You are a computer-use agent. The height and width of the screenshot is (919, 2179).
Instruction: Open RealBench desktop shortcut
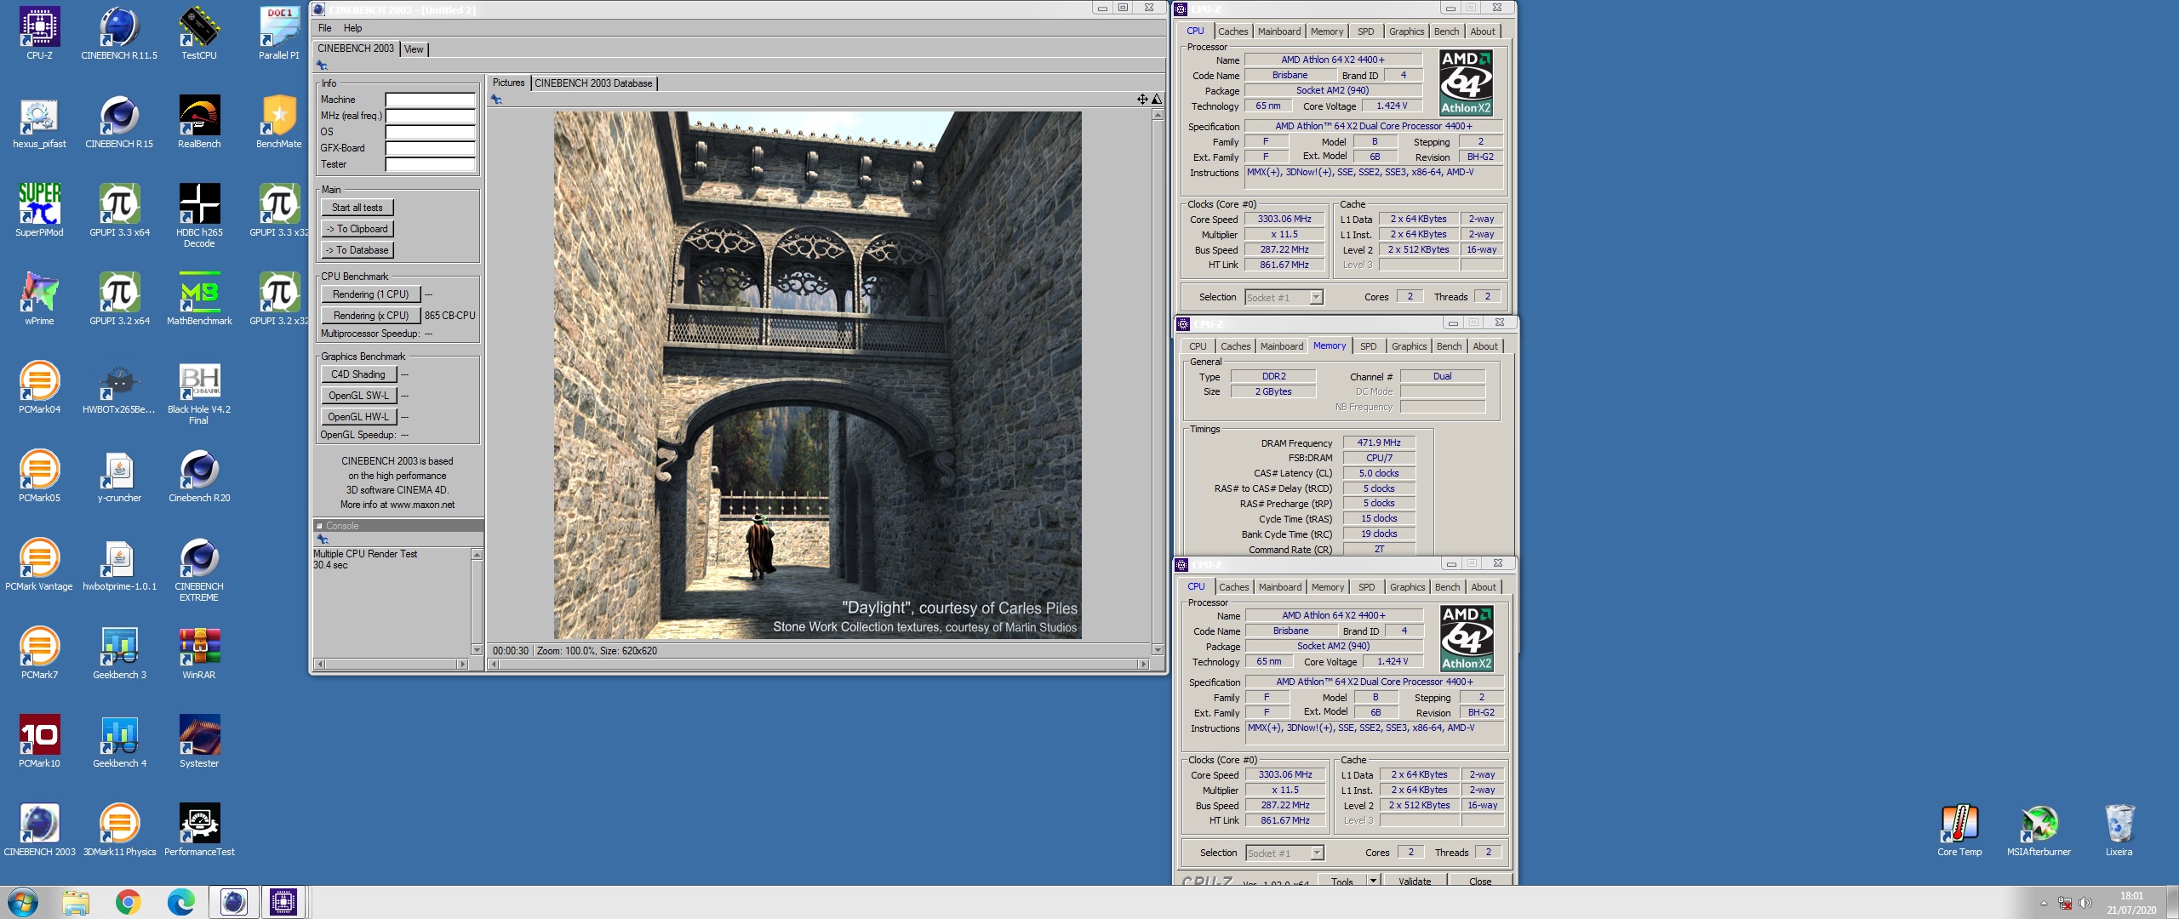pos(199,121)
